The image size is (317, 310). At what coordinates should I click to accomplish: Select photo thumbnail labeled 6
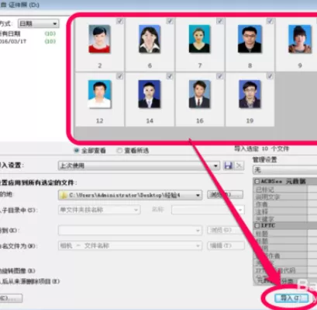pyautogui.click(x=150, y=39)
